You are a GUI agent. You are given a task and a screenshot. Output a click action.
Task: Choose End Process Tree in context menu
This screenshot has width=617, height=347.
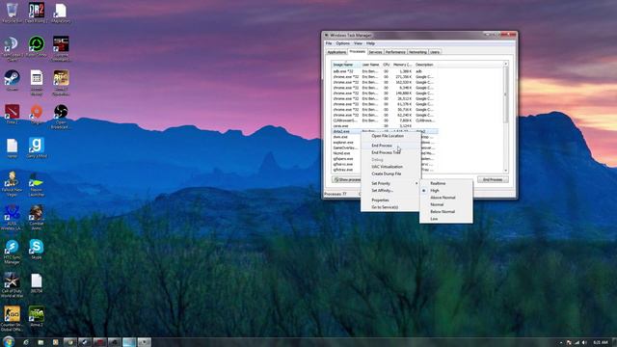[x=390, y=152]
